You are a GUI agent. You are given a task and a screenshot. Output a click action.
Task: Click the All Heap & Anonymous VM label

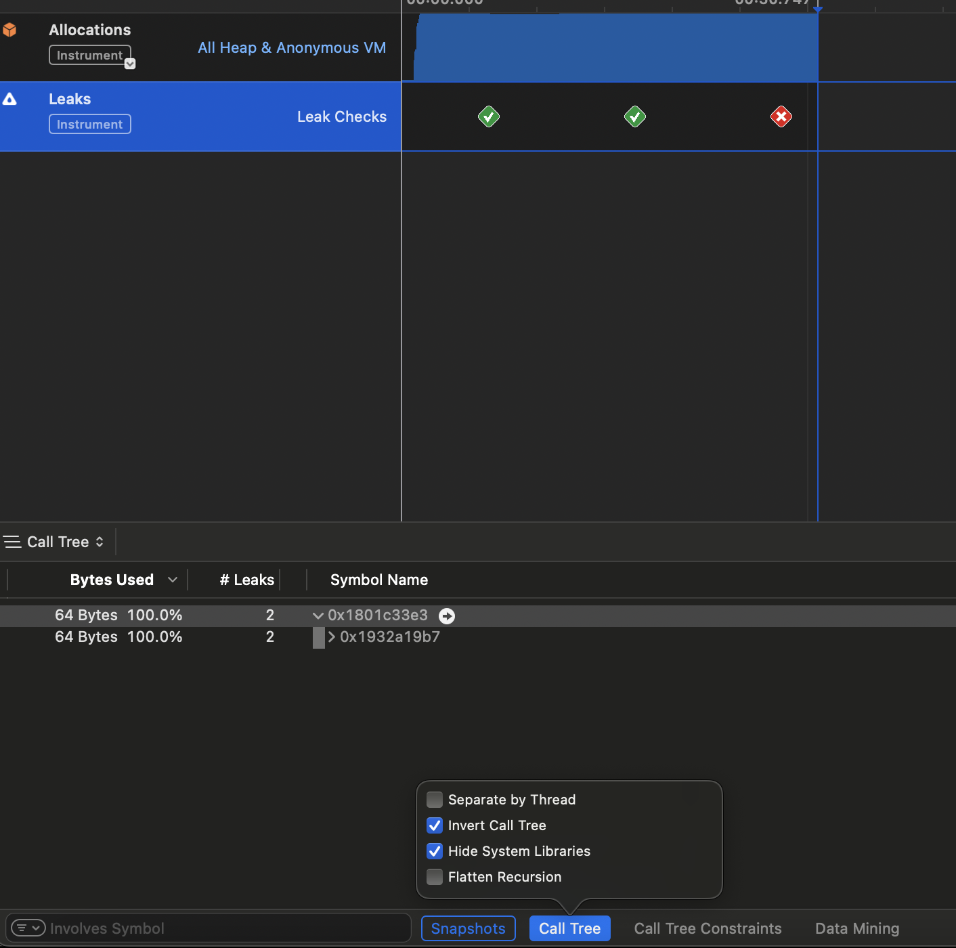(292, 48)
